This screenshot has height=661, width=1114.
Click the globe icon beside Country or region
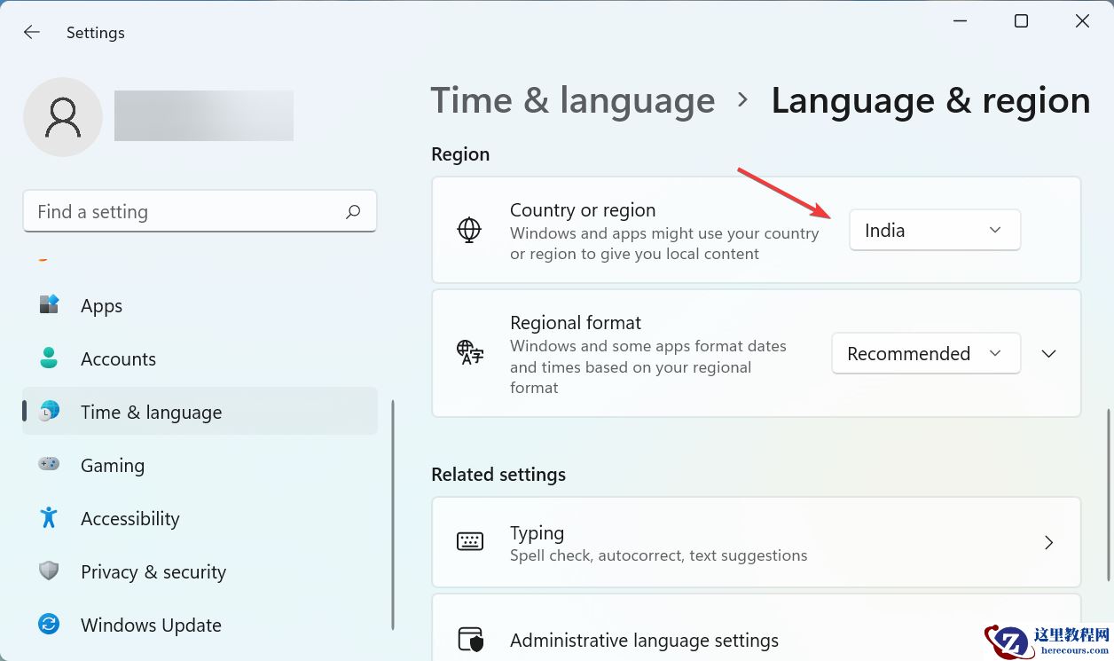[468, 230]
